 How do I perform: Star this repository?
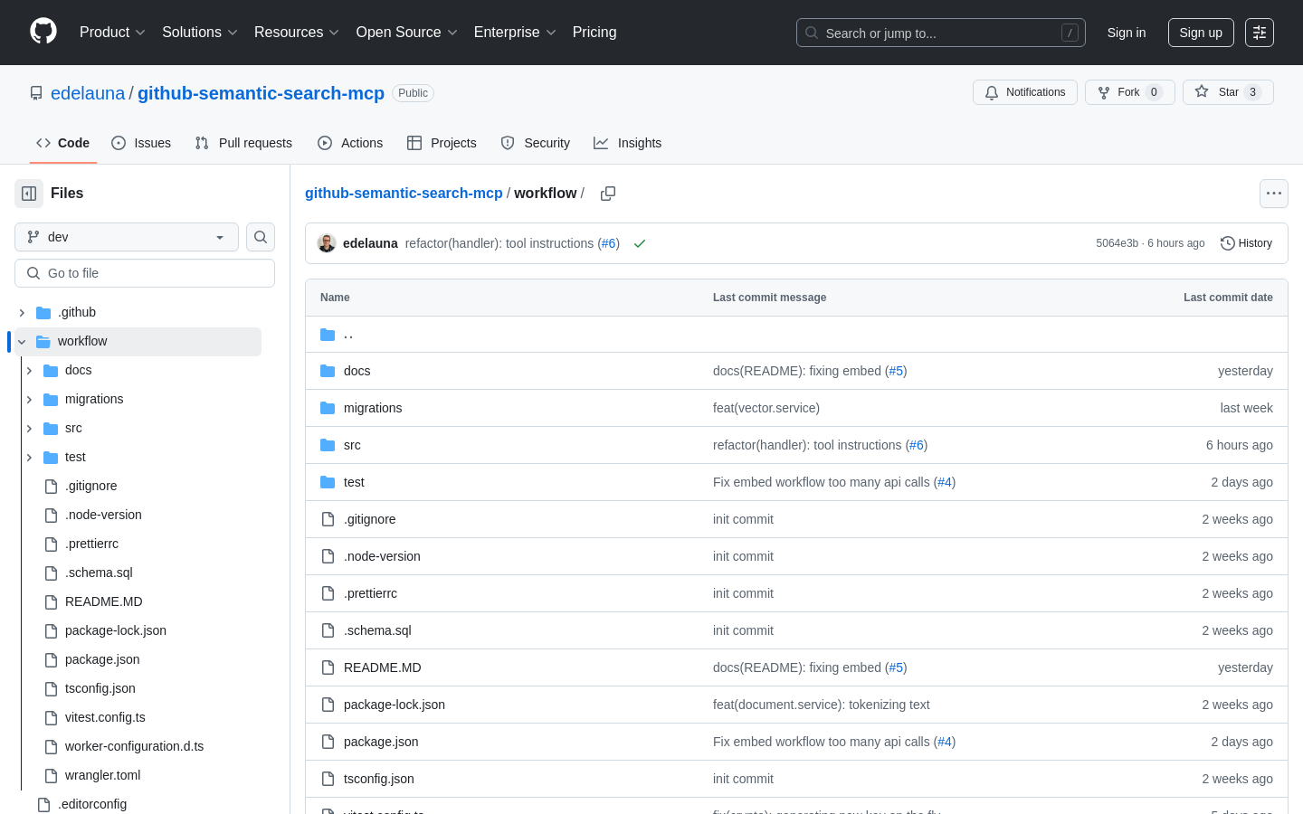[1228, 92]
